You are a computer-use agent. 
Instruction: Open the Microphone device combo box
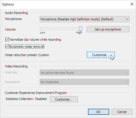(x=84, y=19)
